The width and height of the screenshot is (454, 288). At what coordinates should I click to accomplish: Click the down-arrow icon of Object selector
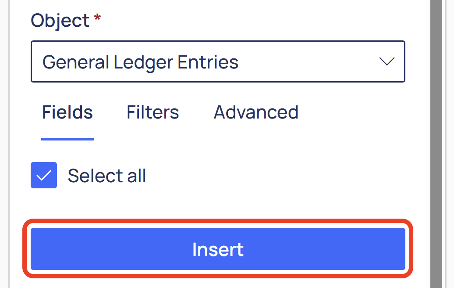(x=387, y=62)
